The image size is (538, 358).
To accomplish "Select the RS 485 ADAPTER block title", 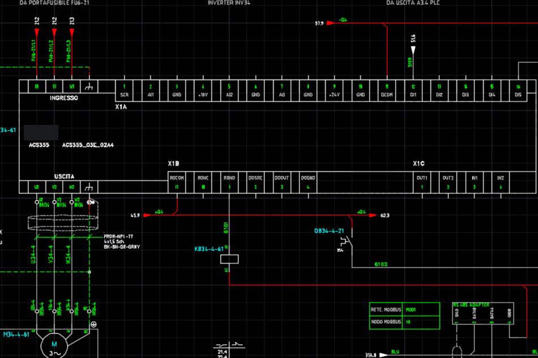I will [x=471, y=305].
